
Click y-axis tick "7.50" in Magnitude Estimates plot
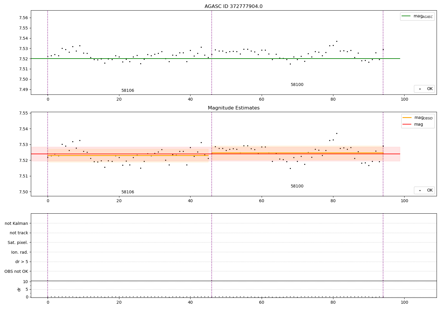coord(24,192)
